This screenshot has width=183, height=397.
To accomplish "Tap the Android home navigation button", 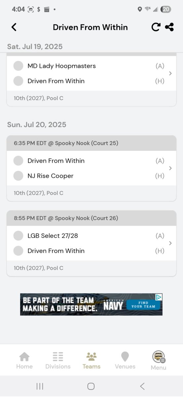I will click(91, 386).
